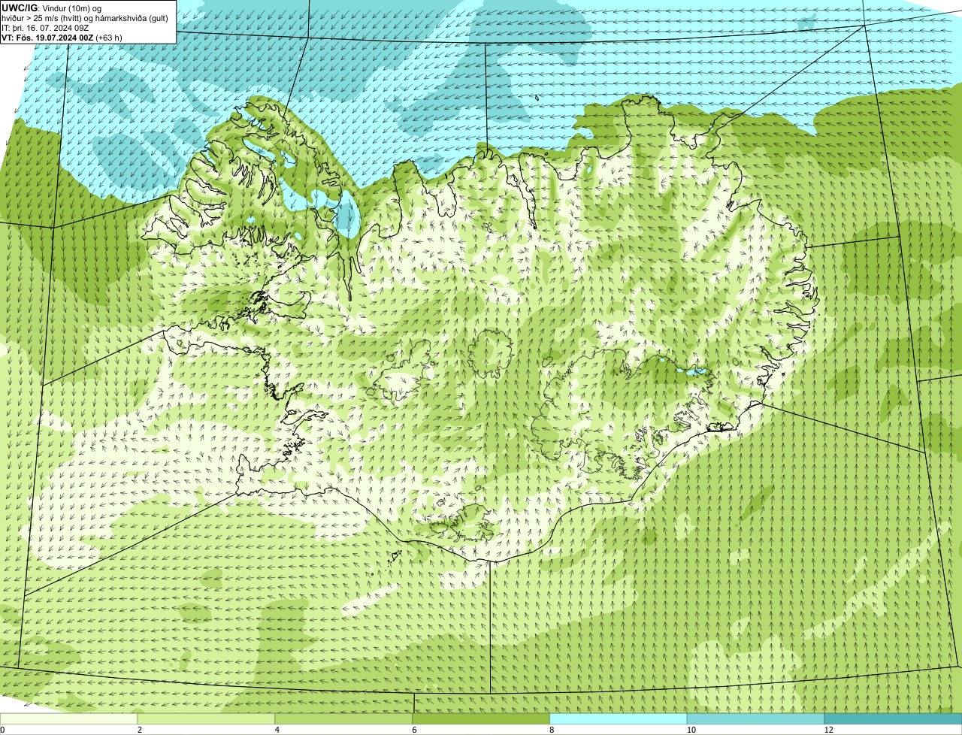This screenshot has width=962, height=735.
Task: Click the "VT: Fös. 19.07.2024 00Z (+63 h)" line
Action: (x=62, y=37)
